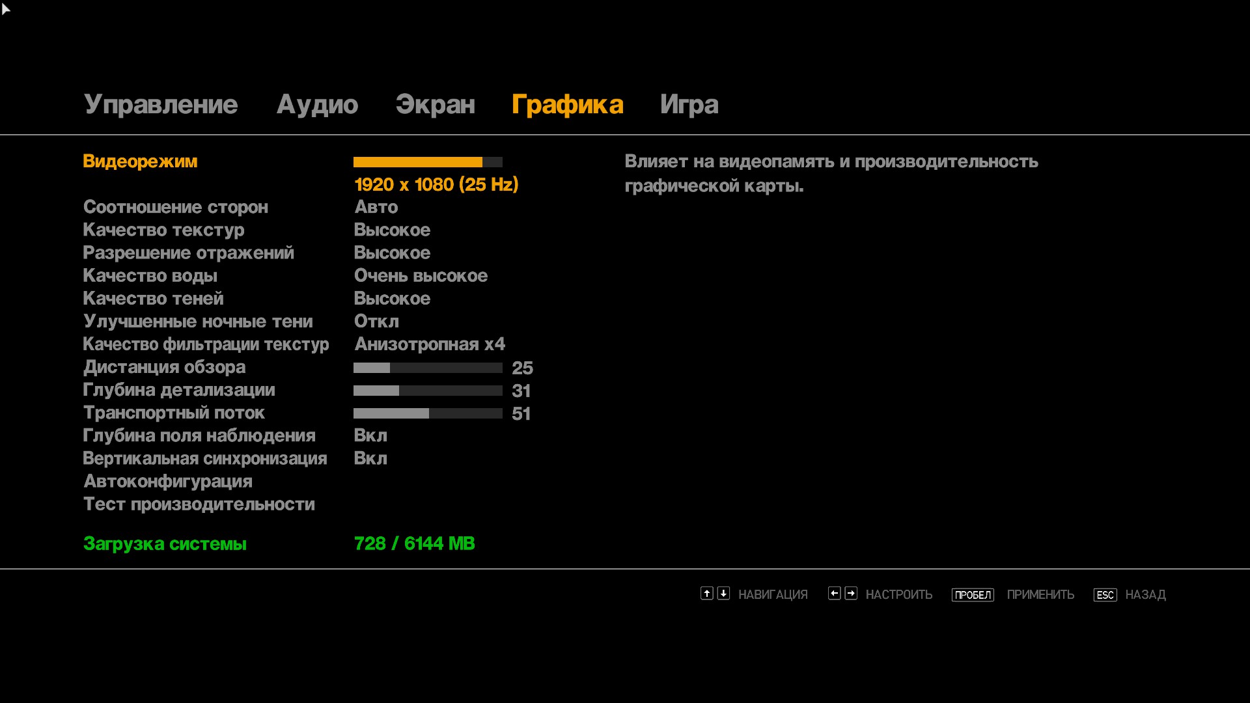The image size is (1250, 703).
Task: Adjust the Транспортный поток slider
Action: 428,413
